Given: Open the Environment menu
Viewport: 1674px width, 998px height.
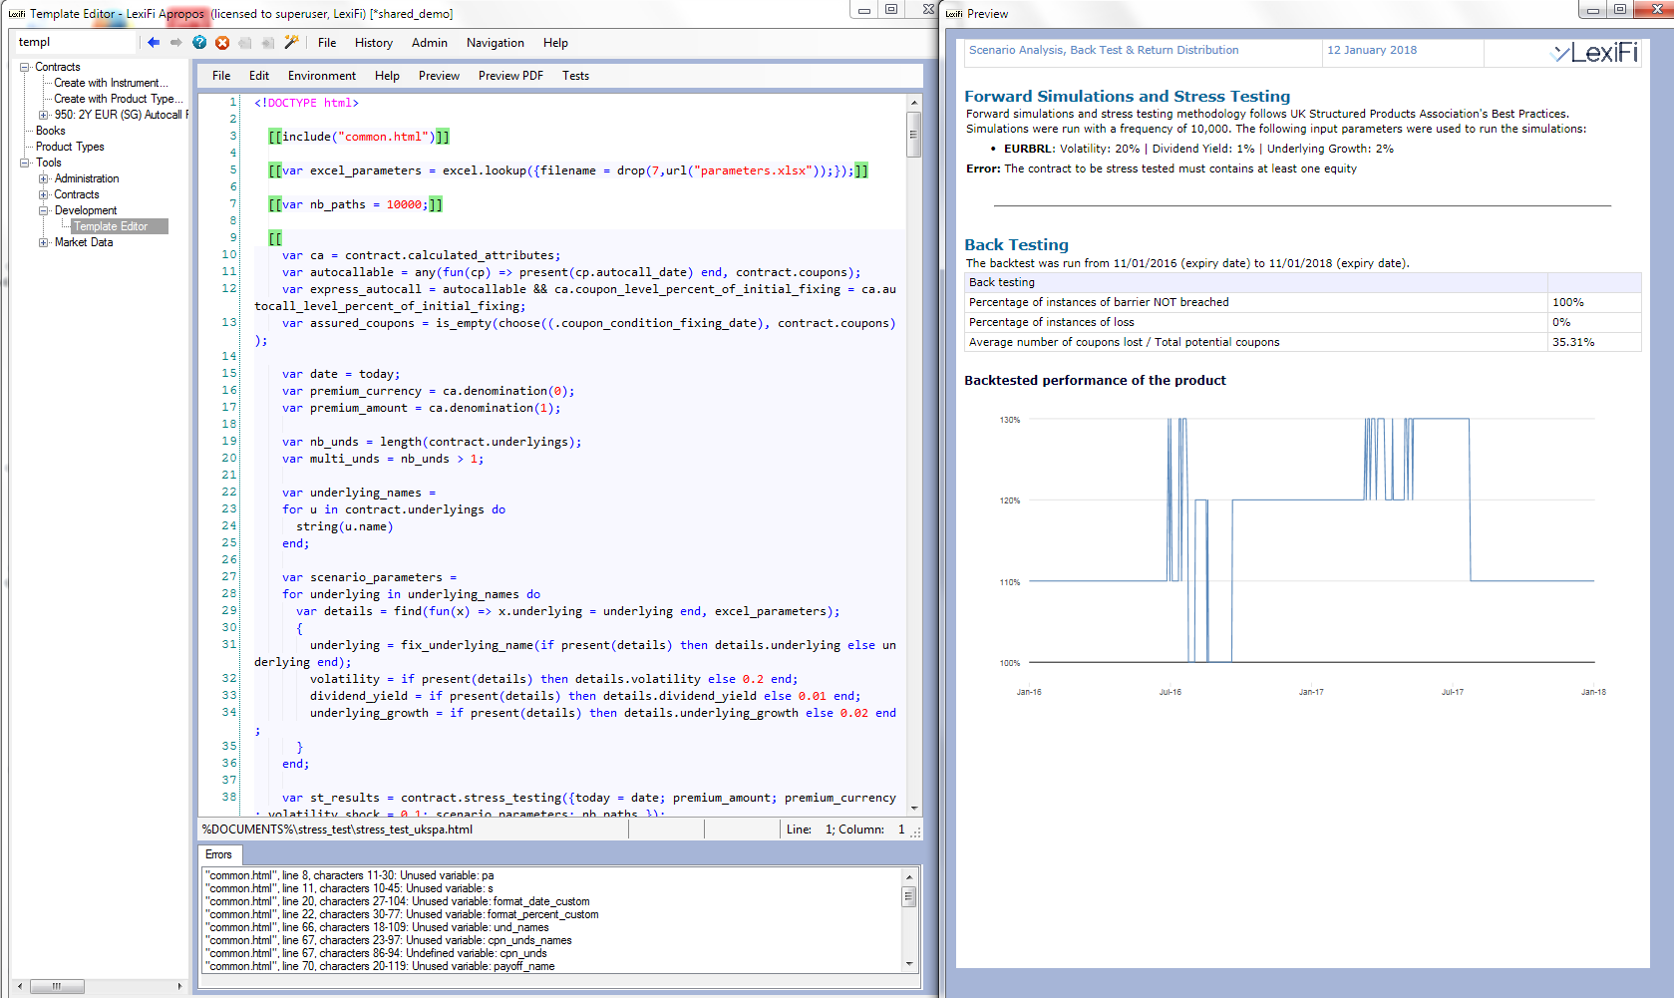Looking at the screenshot, I should [322, 76].
